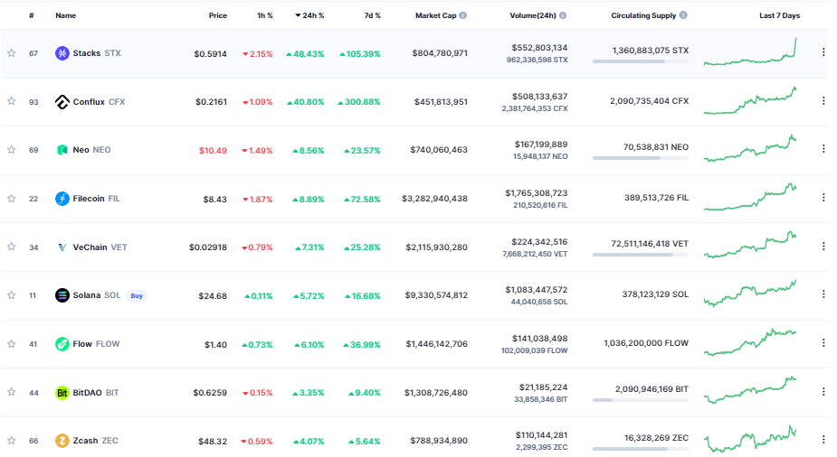Screen dimensions: 837x457
Task: Sort table by Price column header
Action: tap(218, 15)
